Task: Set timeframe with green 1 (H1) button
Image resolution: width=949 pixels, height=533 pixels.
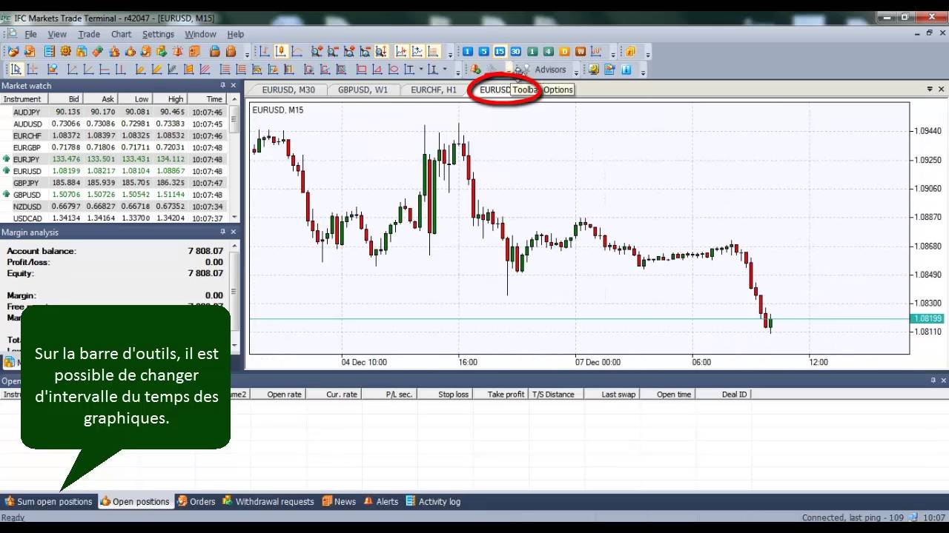Action: (x=532, y=52)
